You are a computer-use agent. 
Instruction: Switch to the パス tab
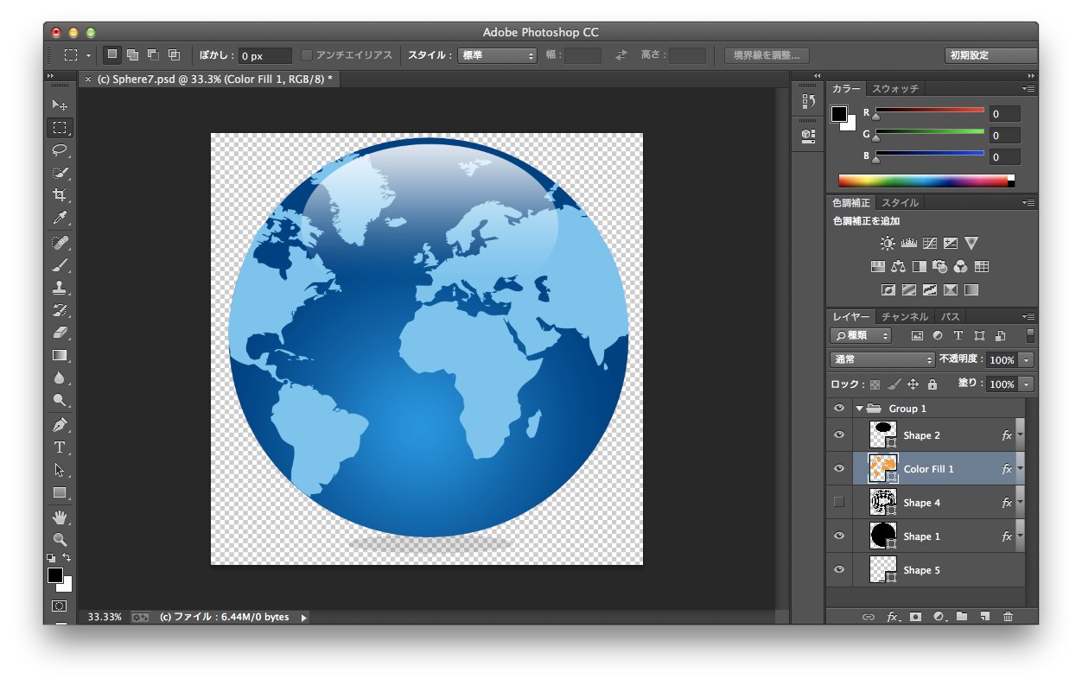pyautogui.click(x=950, y=316)
